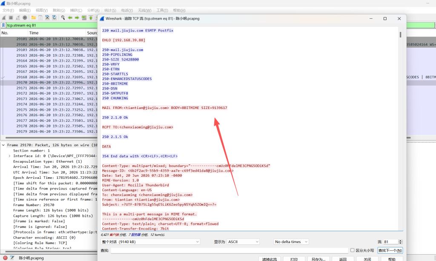Open the 工具(T) menu
The height and width of the screenshot is (261, 436).
[162, 10]
